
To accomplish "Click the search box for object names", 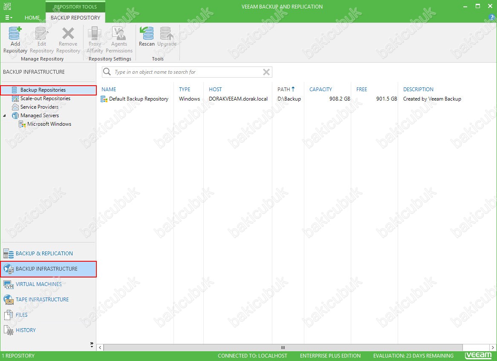I will [187, 72].
